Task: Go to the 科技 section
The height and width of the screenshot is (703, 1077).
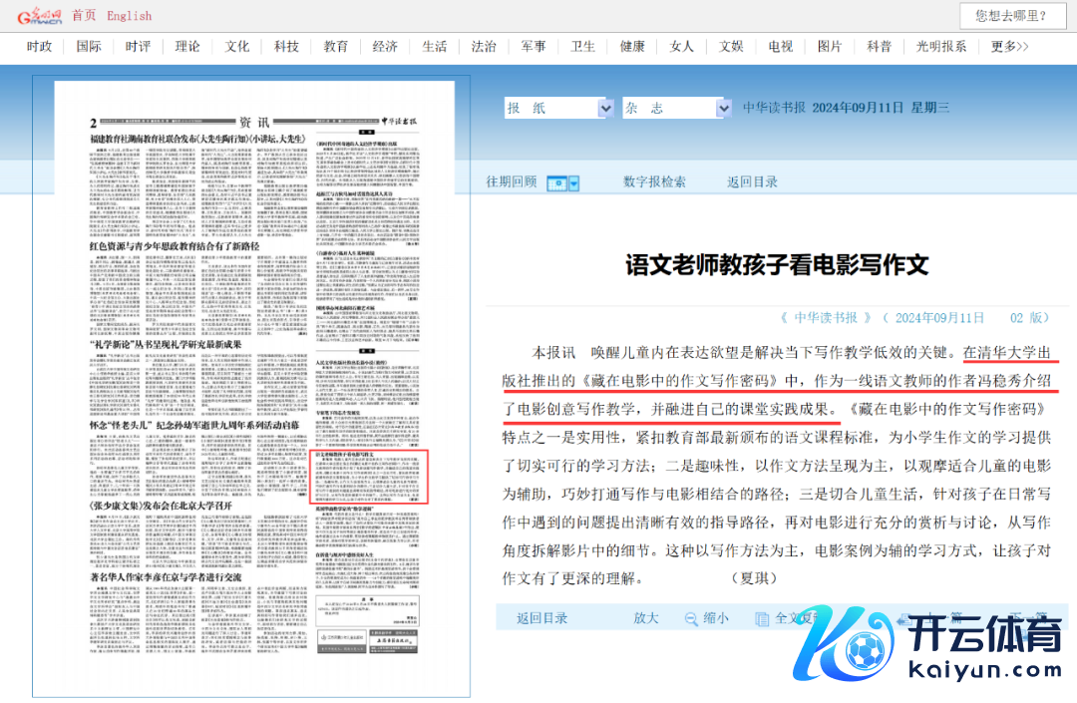Action: (287, 47)
